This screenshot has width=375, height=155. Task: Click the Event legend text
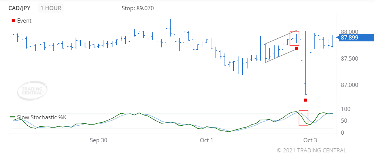click(x=24, y=21)
